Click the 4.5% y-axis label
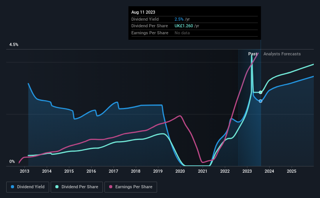The width and height of the screenshot is (320, 198). [x=14, y=44]
